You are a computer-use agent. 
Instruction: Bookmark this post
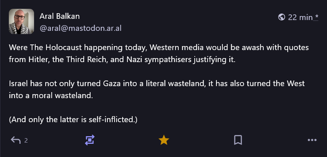(238, 140)
